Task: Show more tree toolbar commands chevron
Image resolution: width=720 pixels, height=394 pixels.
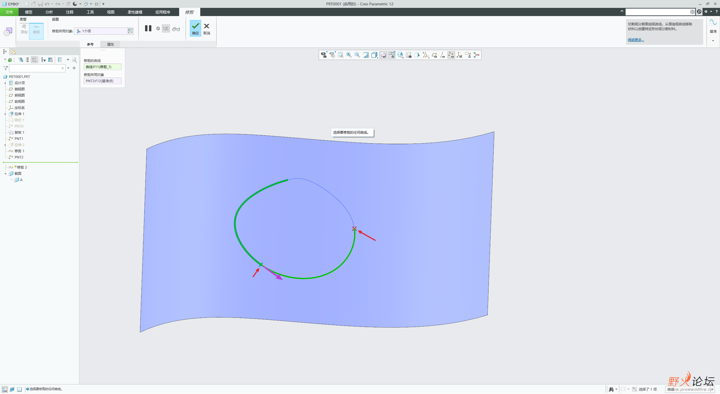Action: click(x=68, y=60)
